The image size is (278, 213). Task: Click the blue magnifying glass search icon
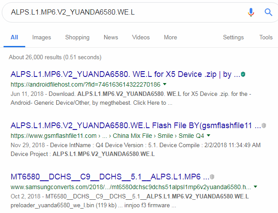(x=268, y=12)
